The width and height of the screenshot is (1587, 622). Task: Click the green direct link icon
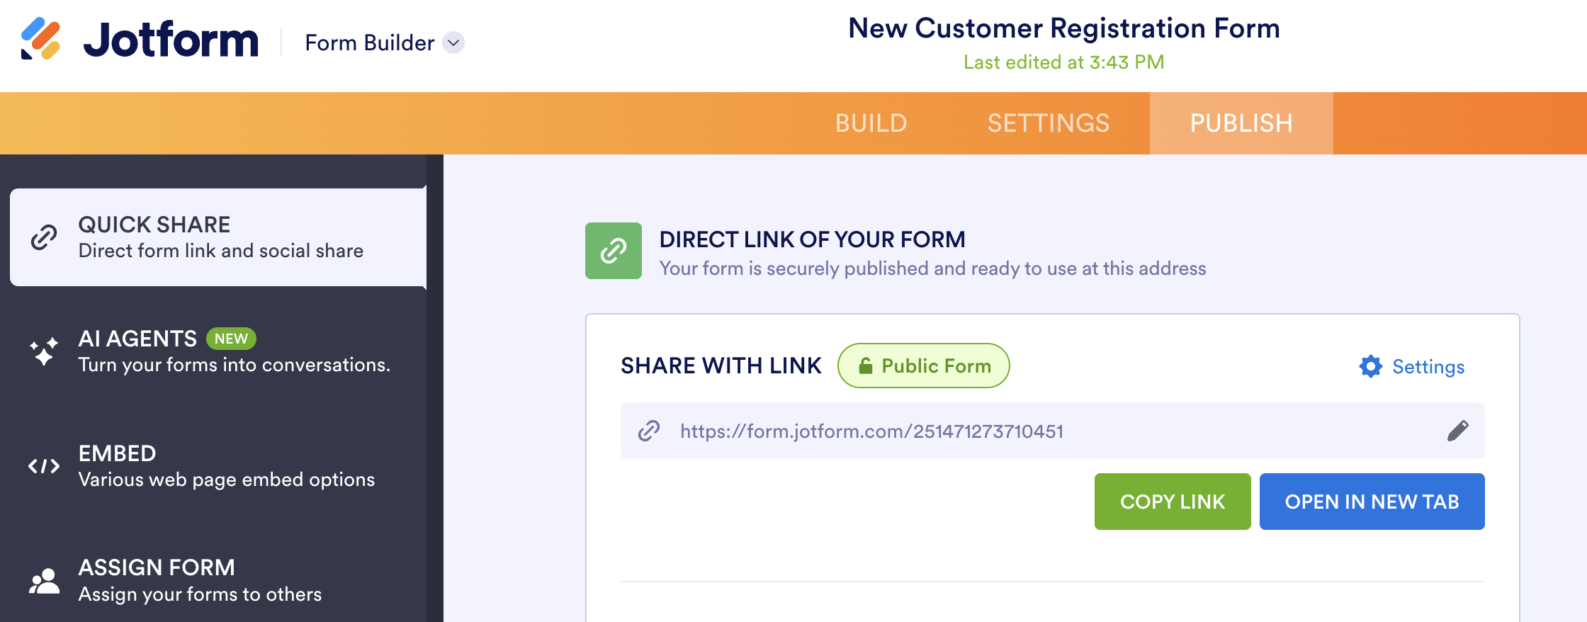[x=613, y=251]
